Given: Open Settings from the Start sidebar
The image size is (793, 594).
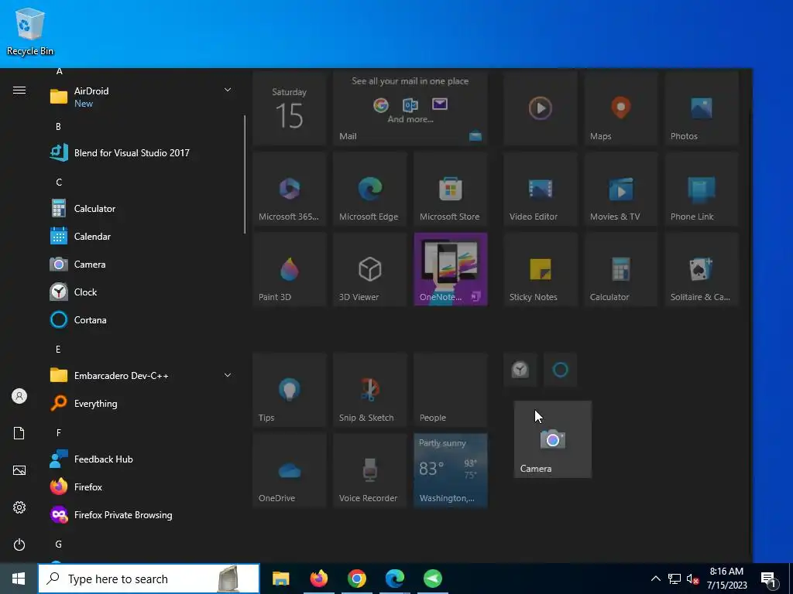Looking at the screenshot, I should pos(19,507).
